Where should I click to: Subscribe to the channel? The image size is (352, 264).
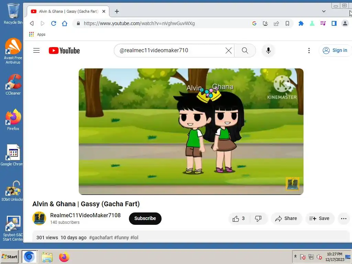(x=145, y=218)
